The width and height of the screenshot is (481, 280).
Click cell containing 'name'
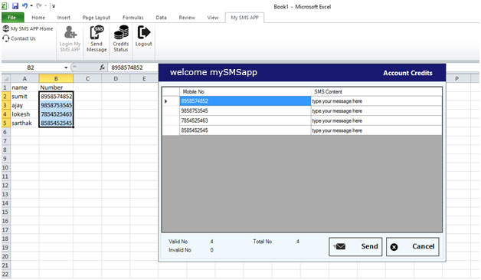(25, 87)
